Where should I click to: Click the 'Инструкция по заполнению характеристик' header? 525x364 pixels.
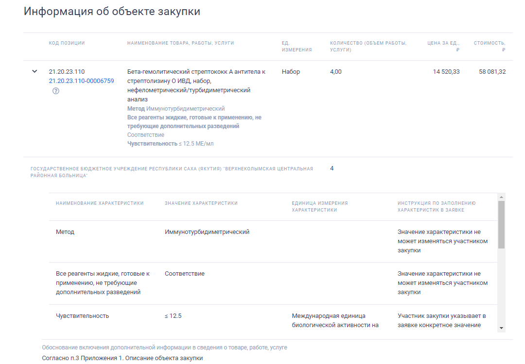(x=436, y=207)
